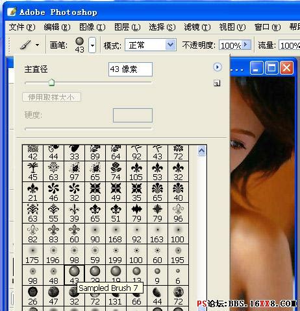300x311 pixels.
Task: Pick the smallest sphere brush sized 6
Action: (x=178, y=275)
